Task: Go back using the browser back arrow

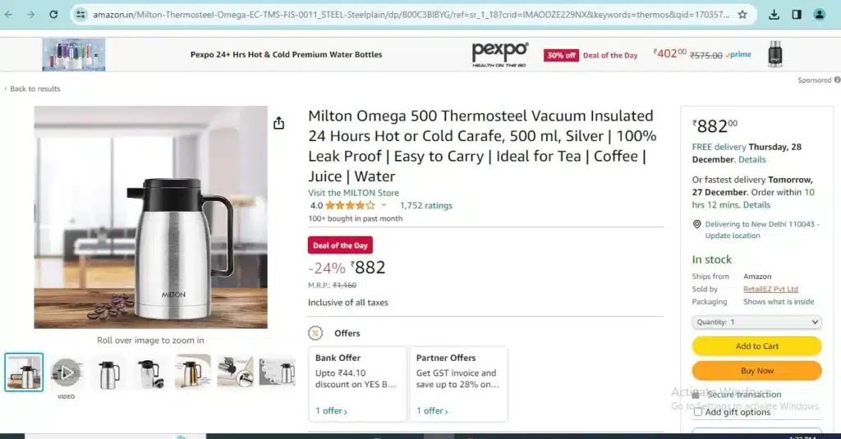Action: 8,15
